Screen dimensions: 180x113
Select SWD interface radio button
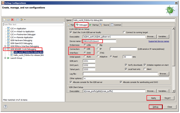point(85,53)
